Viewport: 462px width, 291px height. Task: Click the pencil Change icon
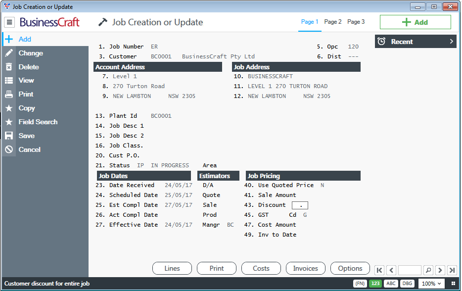[x=9, y=53]
